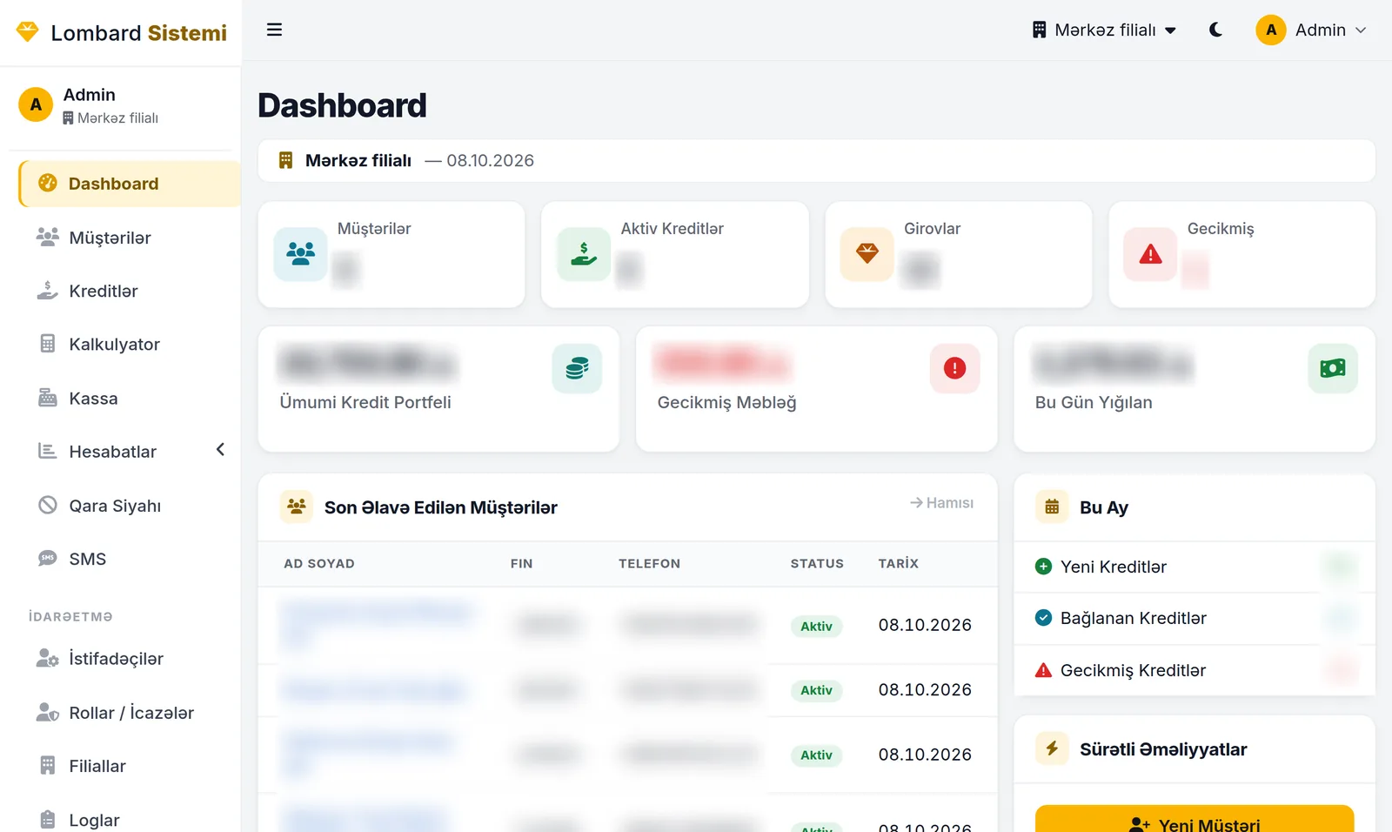Image resolution: width=1392 pixels, height=832 pixels.
Task: Click the hamburger menu icon
Action: [274, 30]
